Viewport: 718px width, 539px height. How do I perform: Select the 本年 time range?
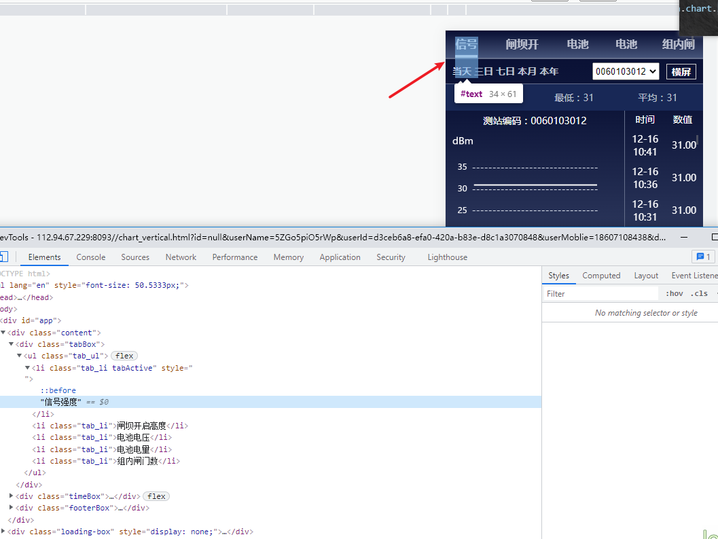click(x=549, y=71)
